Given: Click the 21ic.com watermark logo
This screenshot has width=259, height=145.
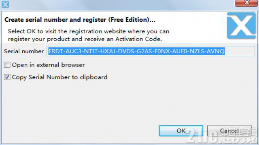Looking at the screenshot, I should point(221,136).
